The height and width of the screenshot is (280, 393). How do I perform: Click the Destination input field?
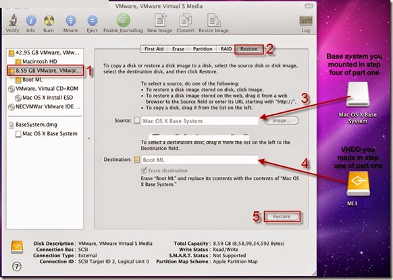coord(200,160)
